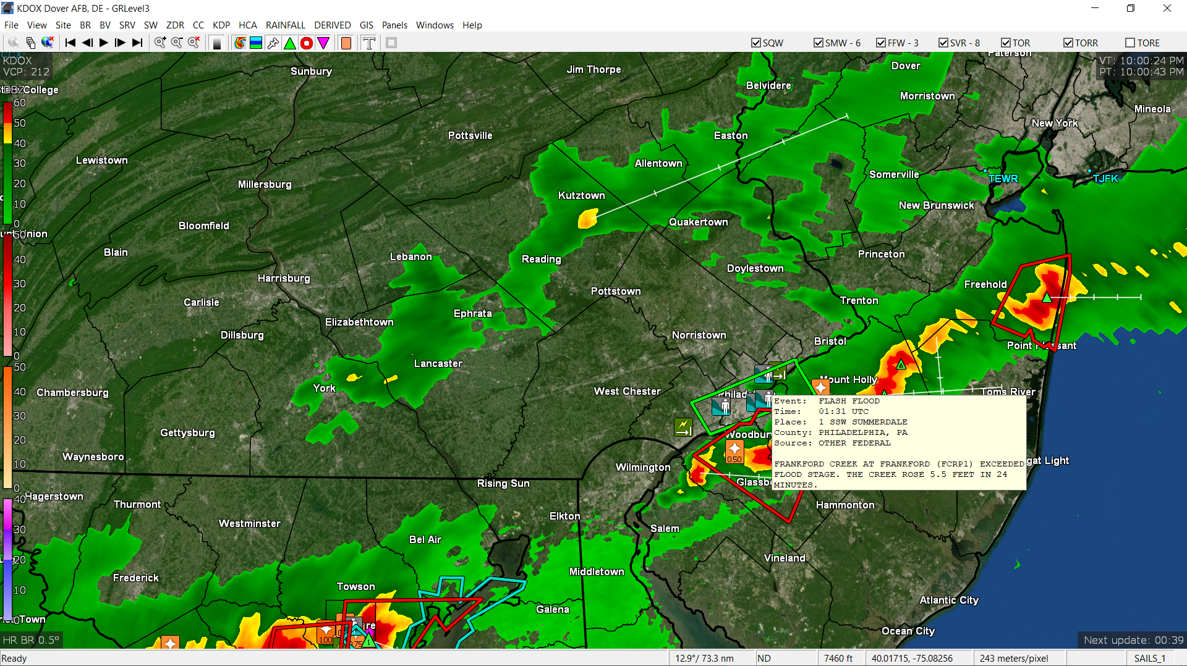Select the KDP product menu
This screenshot has width=1187, height=666.
(x=221, y=25)
